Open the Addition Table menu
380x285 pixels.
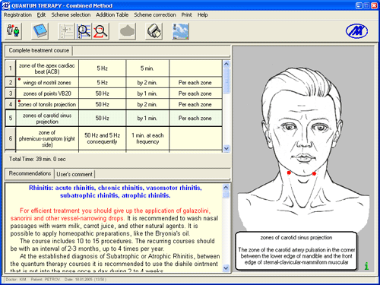[x=112, y=15]
